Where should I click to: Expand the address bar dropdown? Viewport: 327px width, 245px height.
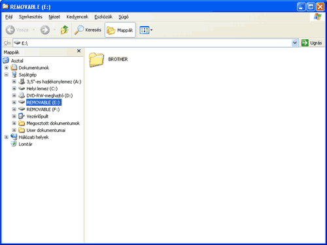tap(295, 43)
